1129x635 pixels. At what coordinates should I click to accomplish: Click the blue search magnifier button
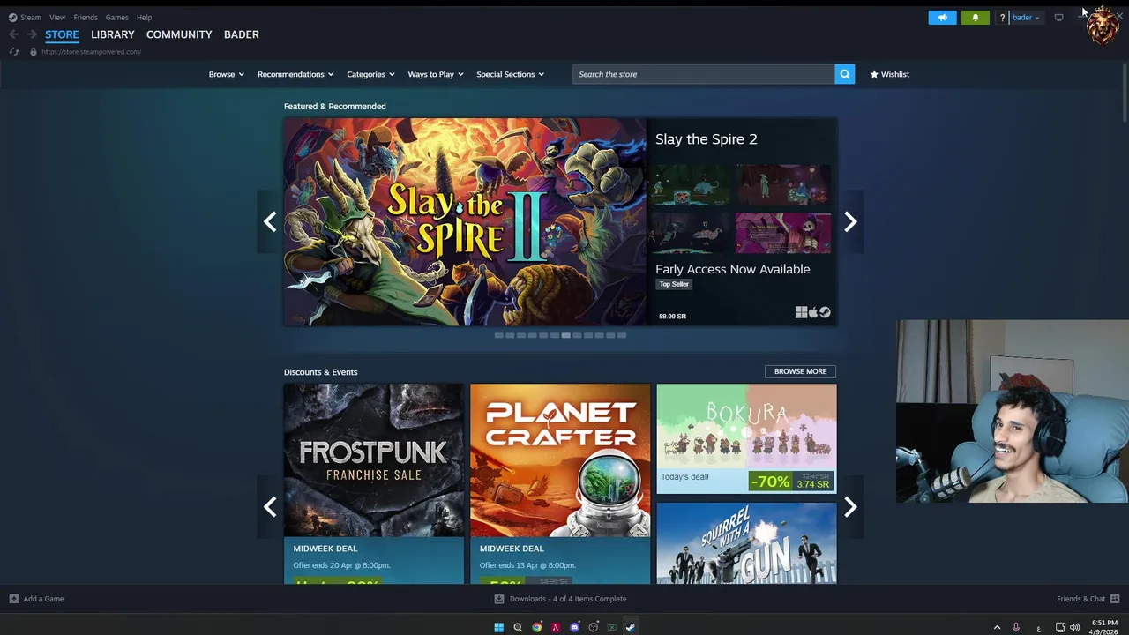point(845,74)
